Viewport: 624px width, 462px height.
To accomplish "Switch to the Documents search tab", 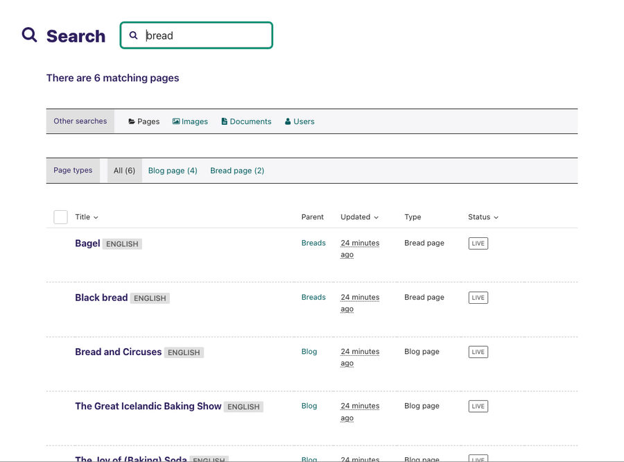I will click(246, 121).
